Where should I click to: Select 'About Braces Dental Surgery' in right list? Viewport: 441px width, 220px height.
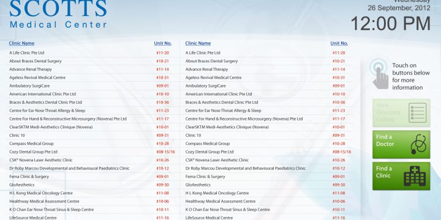[211, 61]
